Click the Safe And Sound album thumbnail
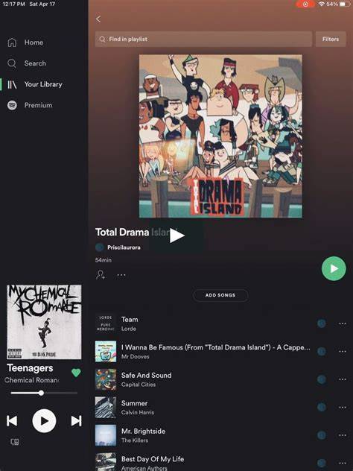353x471 pixels. click(106, 379)
